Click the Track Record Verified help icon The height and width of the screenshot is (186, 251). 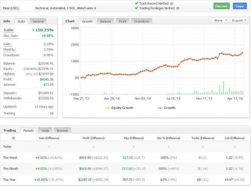(171, 4)
